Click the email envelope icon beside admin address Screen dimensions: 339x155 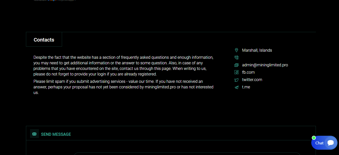[237, 65]
